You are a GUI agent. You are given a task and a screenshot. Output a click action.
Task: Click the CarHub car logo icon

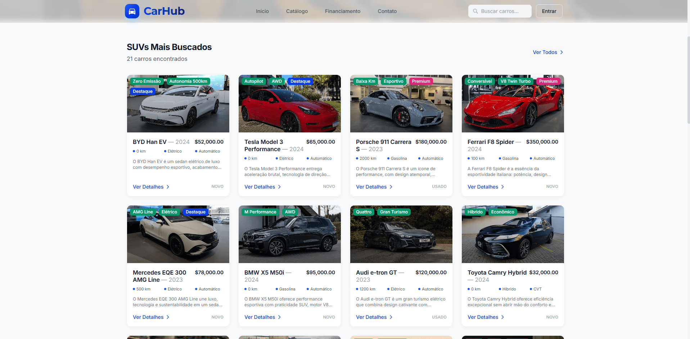(132, 11)
